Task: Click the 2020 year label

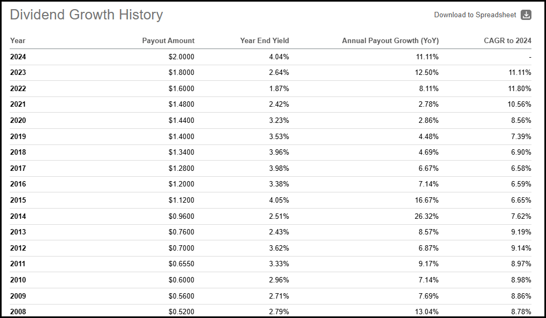Action: click(18, 120)
